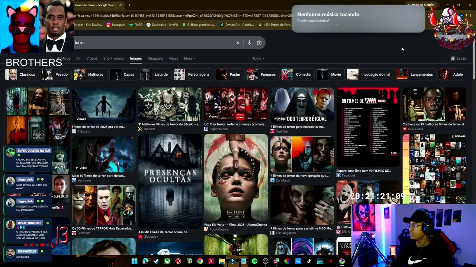Switch to the Shopping results tab
Viewport: 476px width, 267px height.
[155, 58]
